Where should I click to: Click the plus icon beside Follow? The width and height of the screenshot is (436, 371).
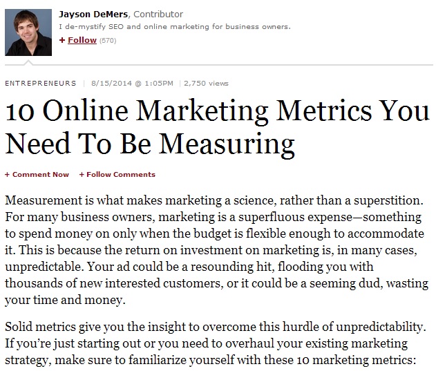tap(62, 40)
